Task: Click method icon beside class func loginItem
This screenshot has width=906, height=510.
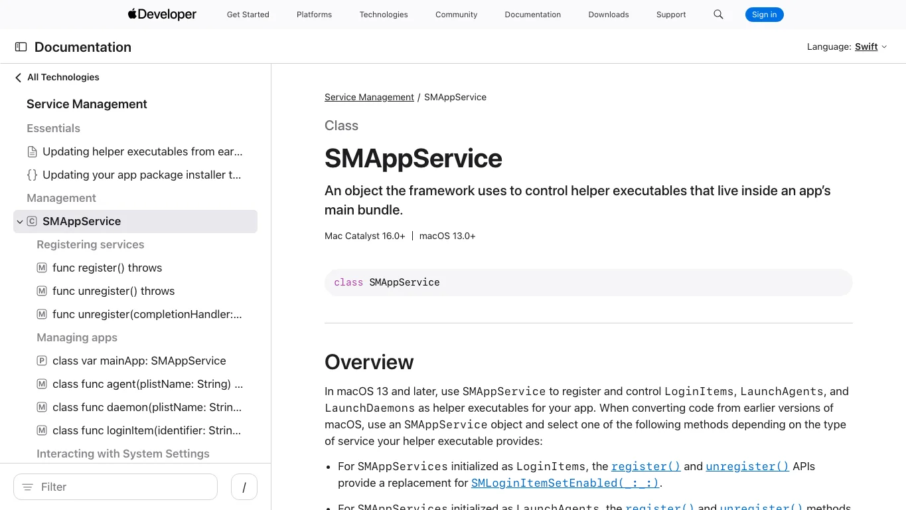Action: click(x=42, y=430)
